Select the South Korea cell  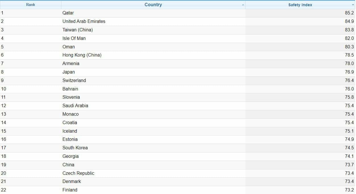(x=153, y=148)
